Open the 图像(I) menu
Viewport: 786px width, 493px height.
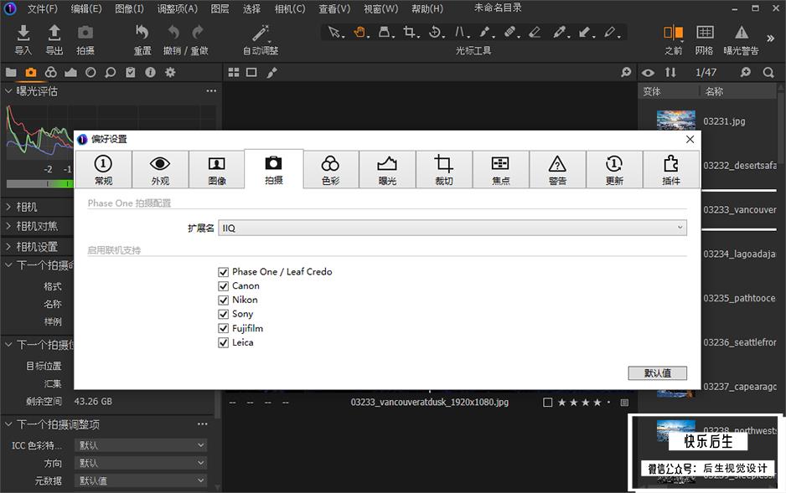point(129,9)
